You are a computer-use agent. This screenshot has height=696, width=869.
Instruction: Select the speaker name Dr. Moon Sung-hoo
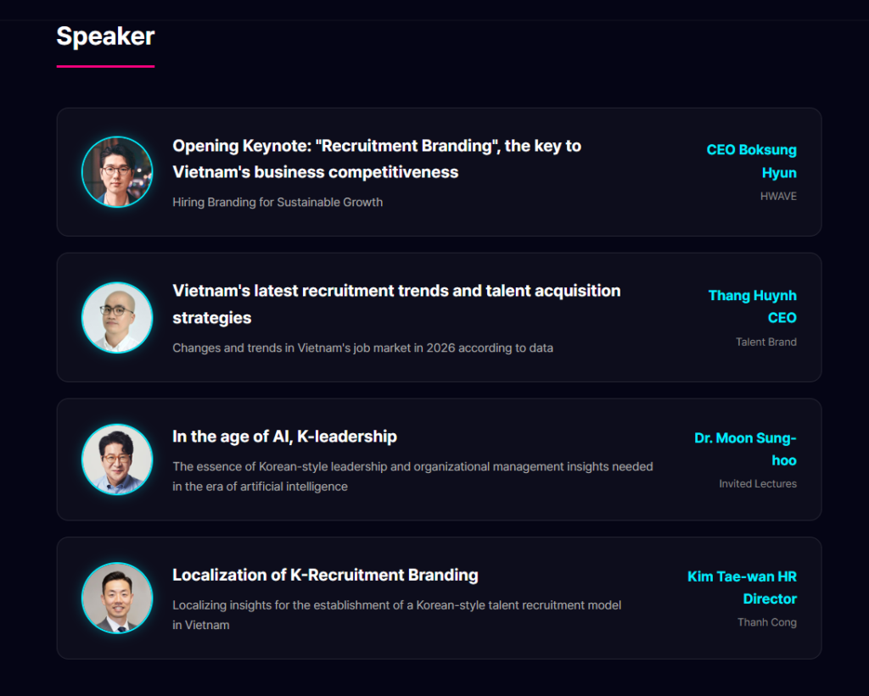click(745, 449)
